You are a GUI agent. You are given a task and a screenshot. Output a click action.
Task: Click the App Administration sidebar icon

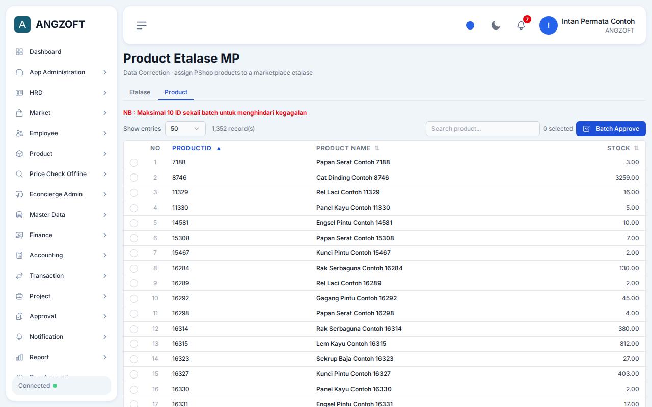click(19, 72)
